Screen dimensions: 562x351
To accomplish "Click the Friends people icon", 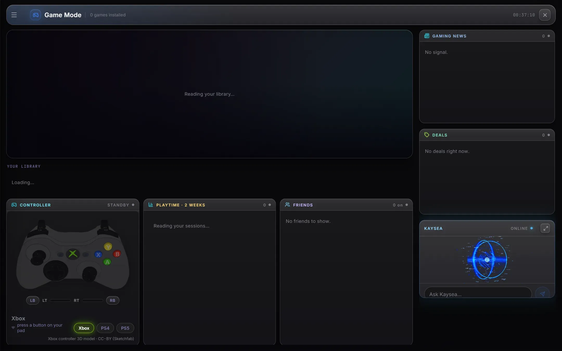I will [x=288, y=205].
